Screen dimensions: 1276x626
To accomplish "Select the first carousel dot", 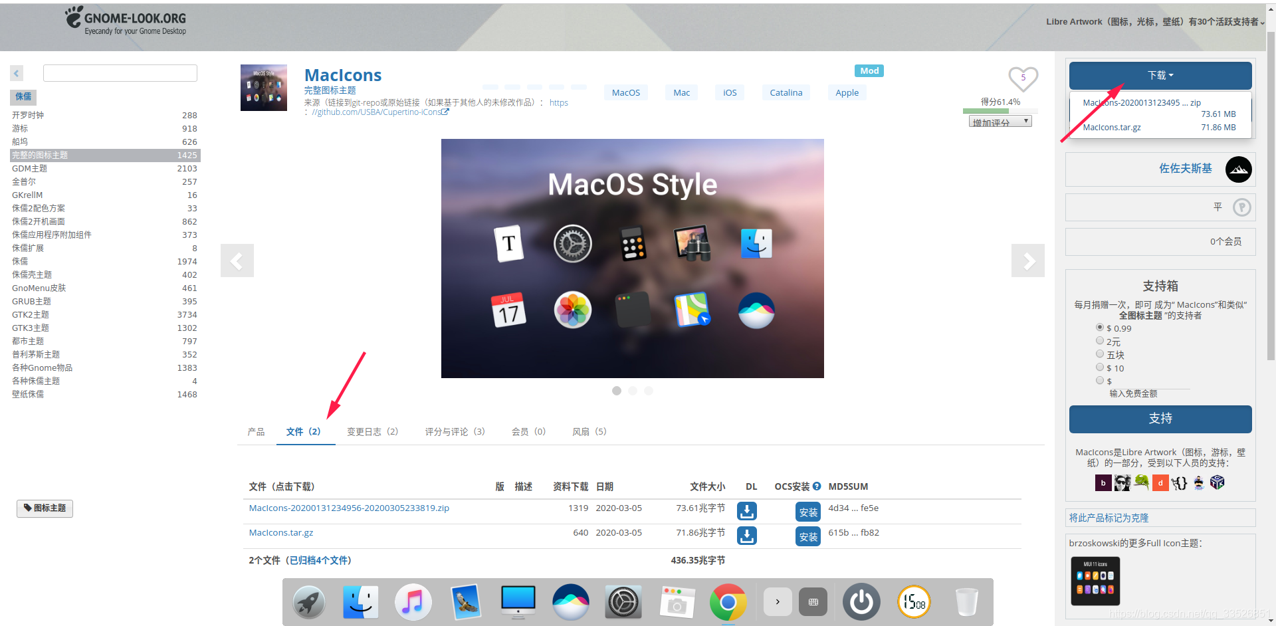I will pyautogui.click(x=617, y=391).
